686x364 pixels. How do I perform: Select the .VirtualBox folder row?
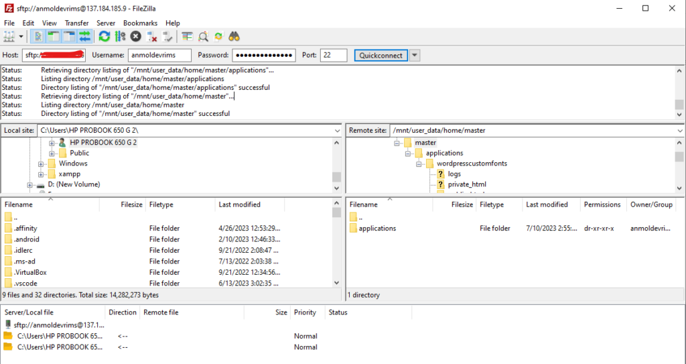point(166,272)
